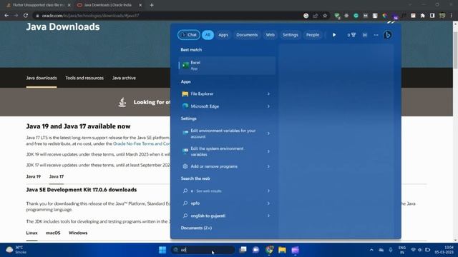458x257 pixels.
Task: Click the H account icon in search panel
Action: tap(365, 35)
